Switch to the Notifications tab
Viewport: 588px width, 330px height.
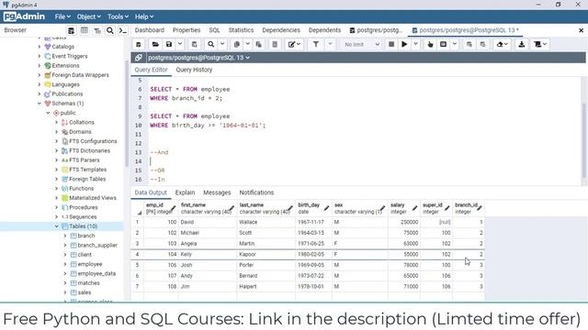coord(256,192)
